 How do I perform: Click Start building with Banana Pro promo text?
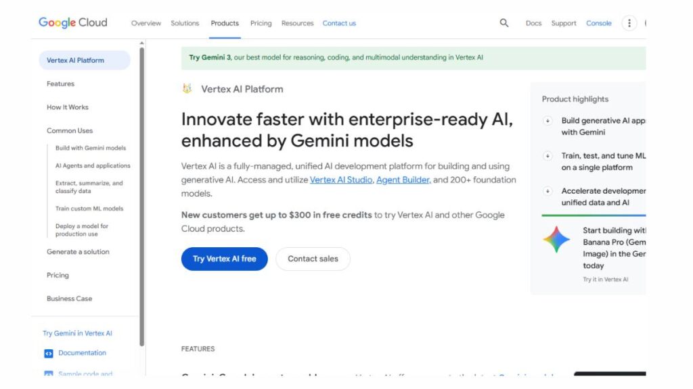[614, 248]
